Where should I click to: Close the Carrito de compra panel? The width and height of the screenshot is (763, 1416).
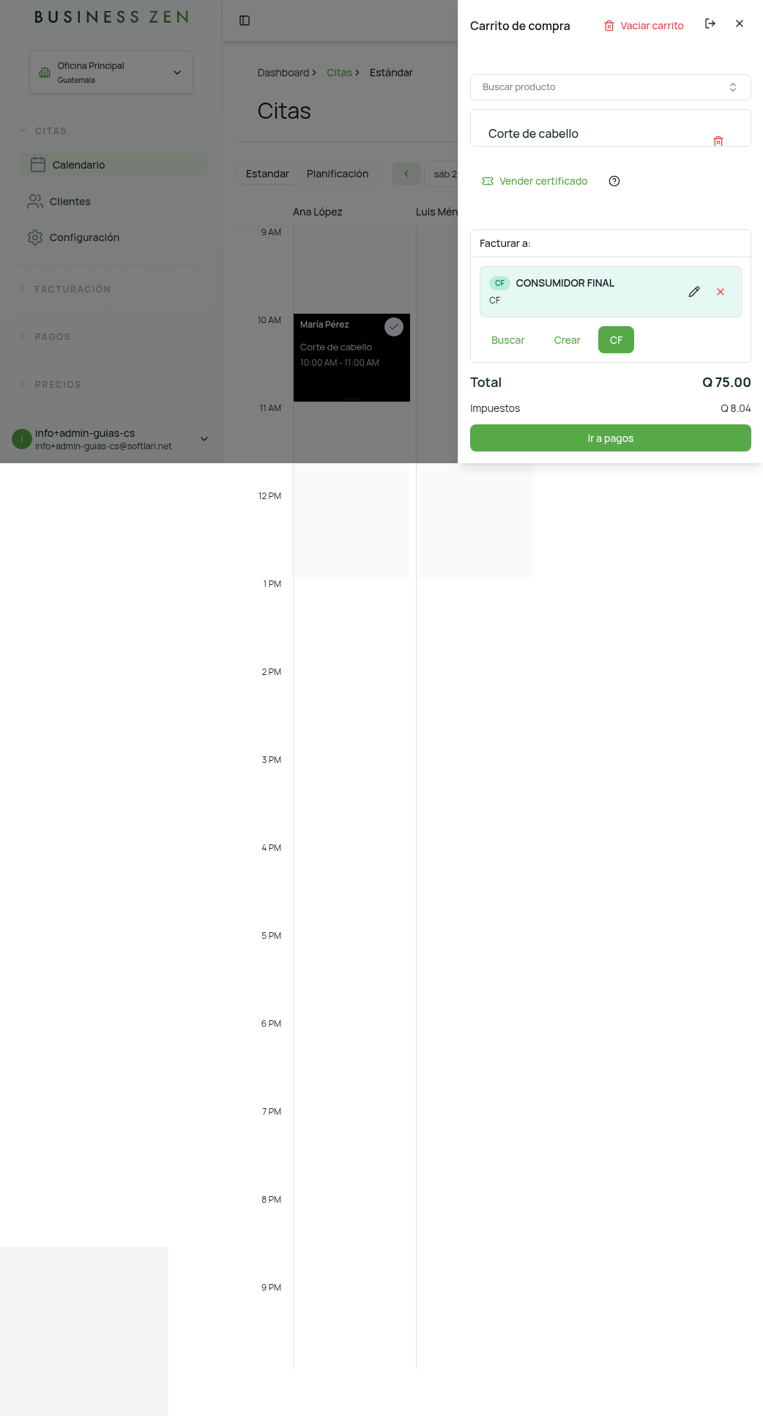coord(740,23)
